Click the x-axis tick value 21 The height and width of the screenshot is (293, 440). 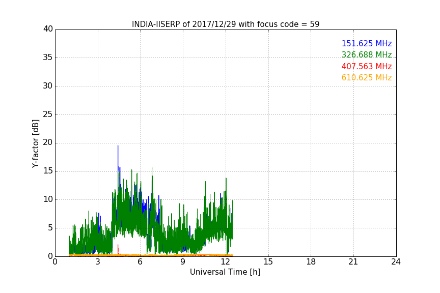(x=353, y=262)
